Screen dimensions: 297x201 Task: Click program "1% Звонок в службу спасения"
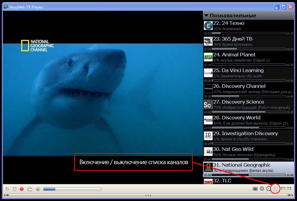[x=241, y=139]
